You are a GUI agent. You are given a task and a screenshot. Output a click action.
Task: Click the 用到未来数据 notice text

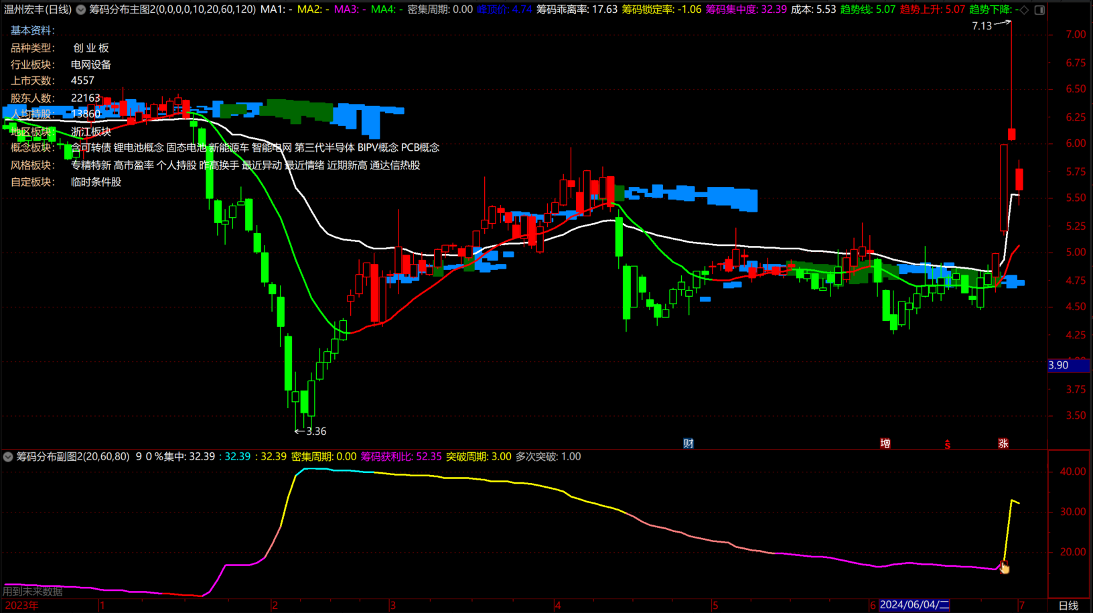pos(33,591)
